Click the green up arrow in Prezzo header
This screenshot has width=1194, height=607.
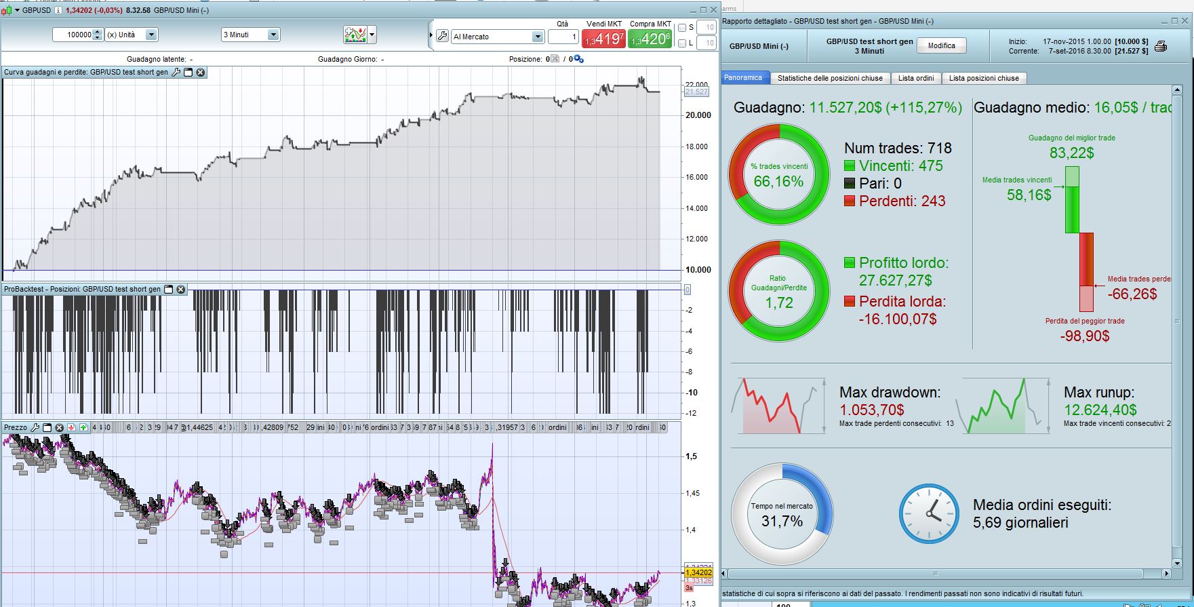coord(83,427)
